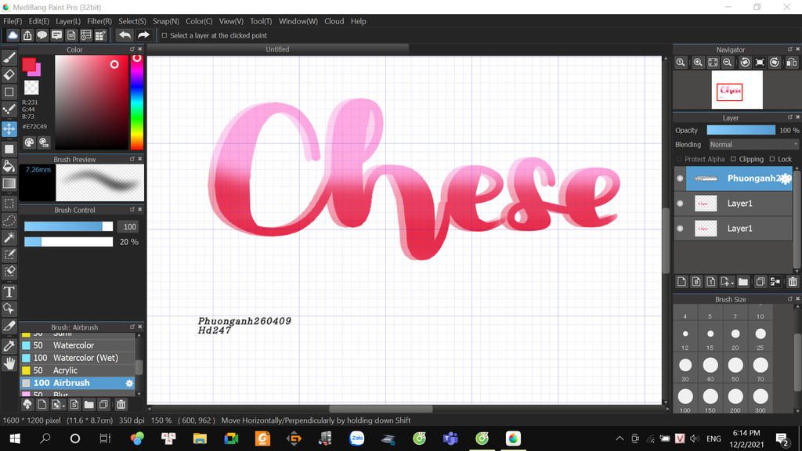802x451 pixels.
Task: Add a new layer folder
Action: 743,282
